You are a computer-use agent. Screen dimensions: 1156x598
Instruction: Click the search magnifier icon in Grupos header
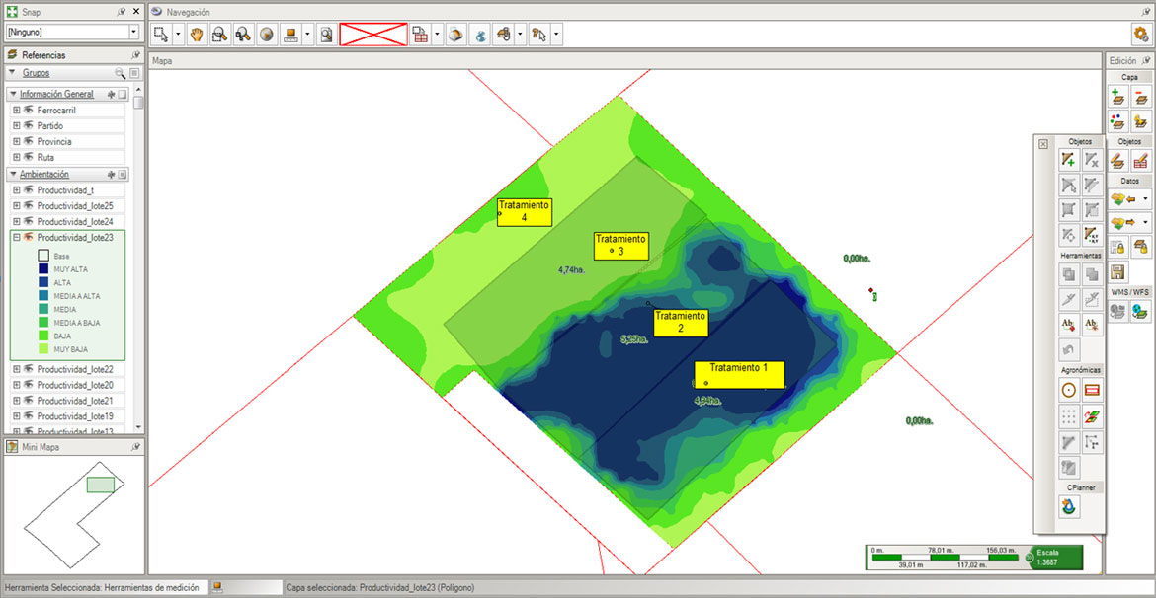(120, 73)
